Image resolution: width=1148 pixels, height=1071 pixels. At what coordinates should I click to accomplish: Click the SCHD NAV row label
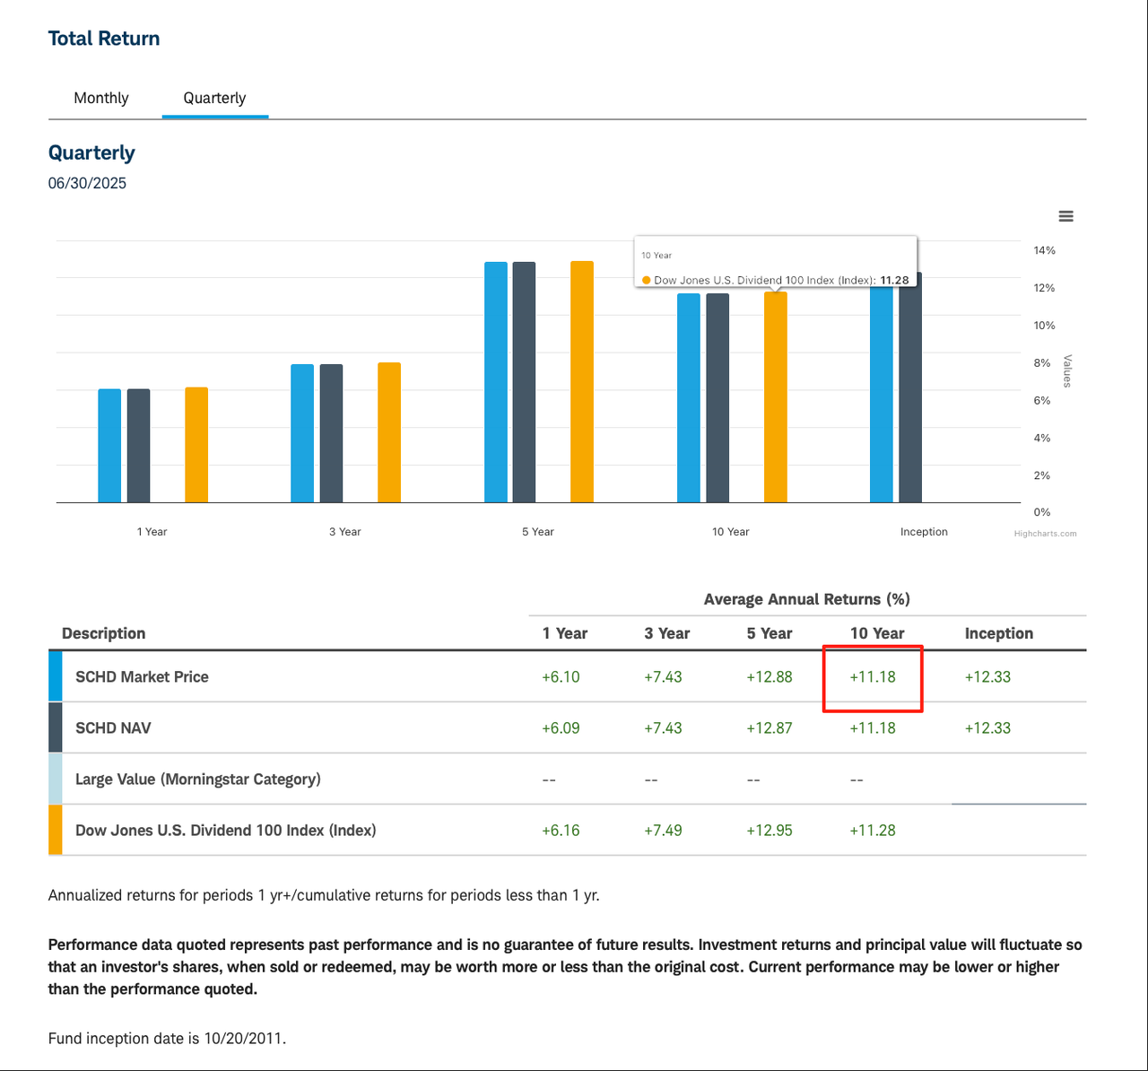(113, 727)
